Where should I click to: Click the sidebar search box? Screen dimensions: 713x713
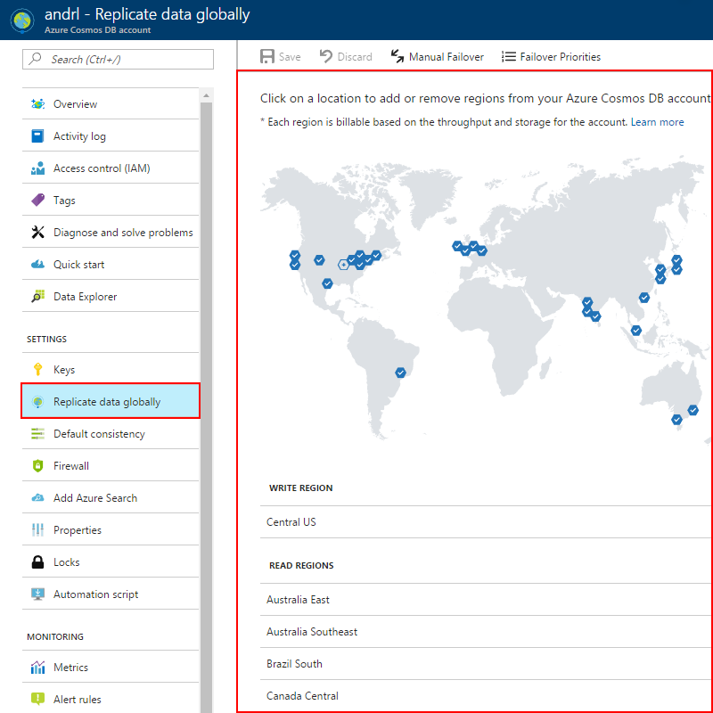pos(116,59)
